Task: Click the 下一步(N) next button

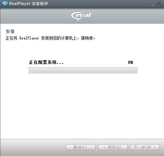Action: tap(145, 147)
